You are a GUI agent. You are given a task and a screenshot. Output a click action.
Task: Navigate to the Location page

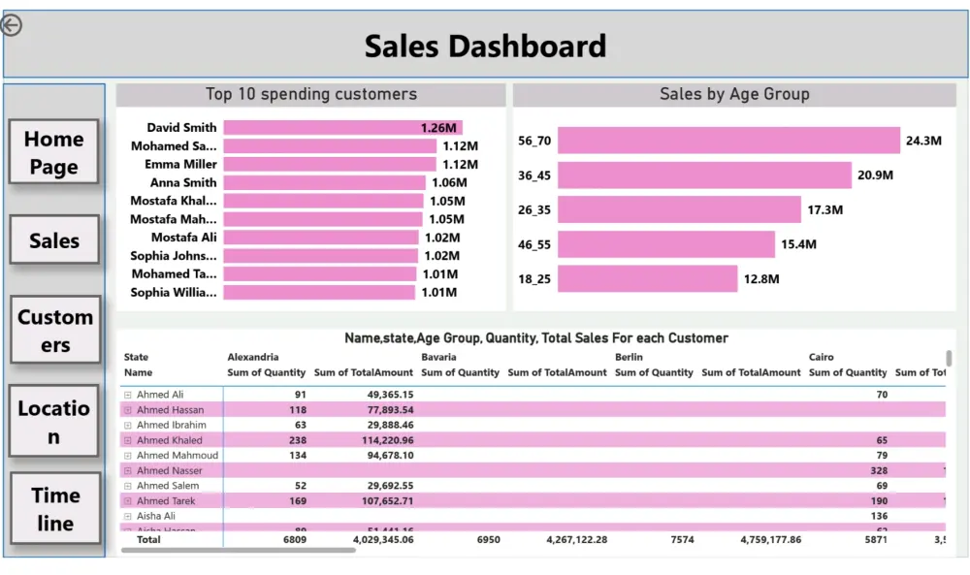point(54,421)
